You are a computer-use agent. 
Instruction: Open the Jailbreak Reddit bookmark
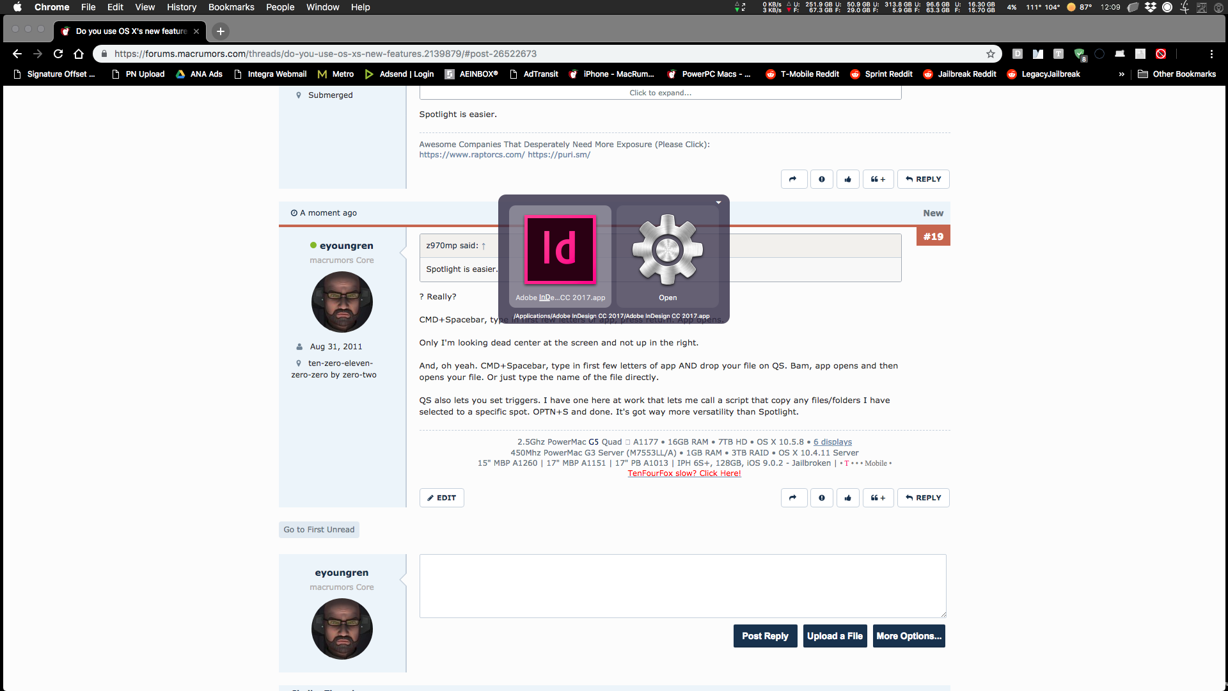[960, 74]
